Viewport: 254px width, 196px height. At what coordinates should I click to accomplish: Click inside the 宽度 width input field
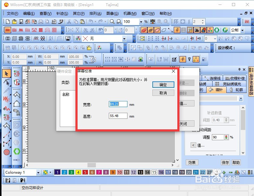117,104
